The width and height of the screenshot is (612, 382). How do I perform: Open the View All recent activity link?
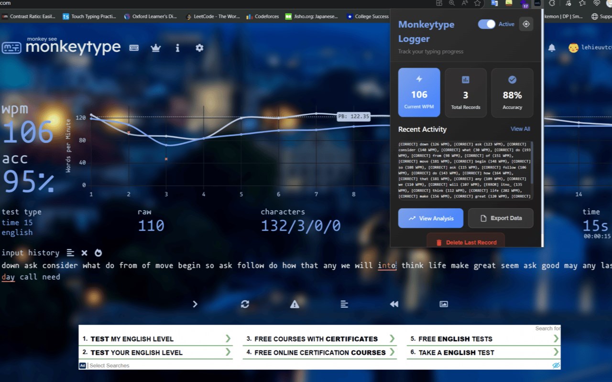point(520,129)
